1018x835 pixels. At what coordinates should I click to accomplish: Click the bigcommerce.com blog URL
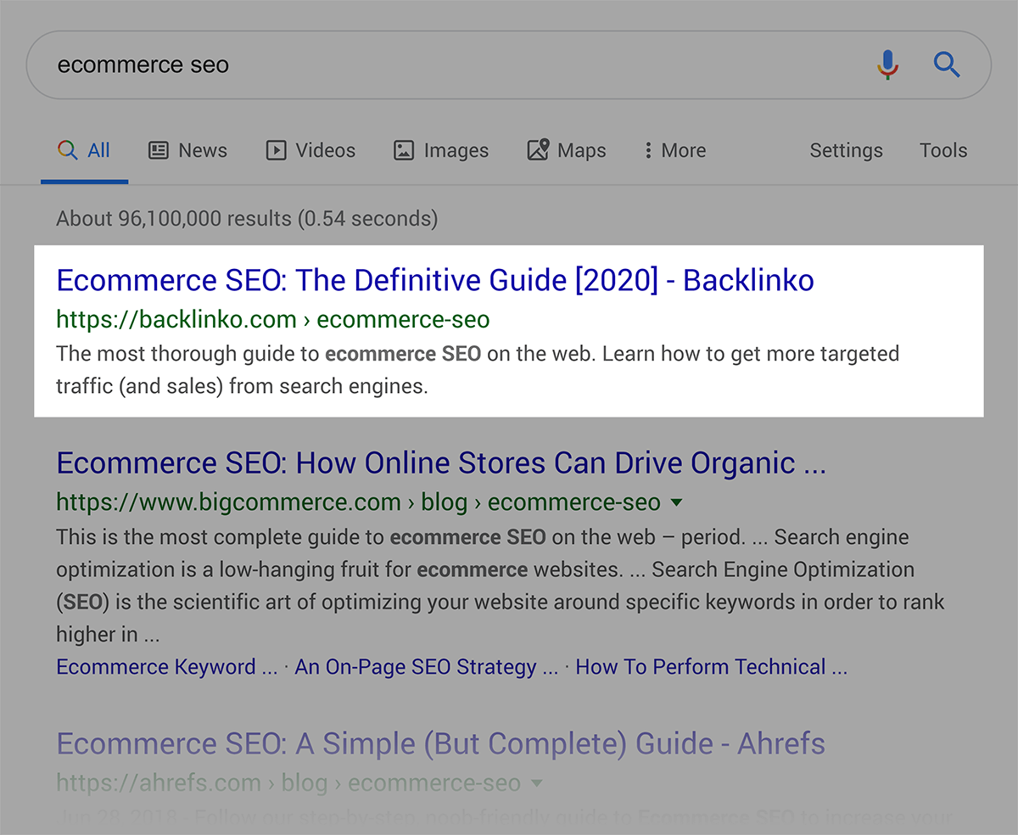358,502
